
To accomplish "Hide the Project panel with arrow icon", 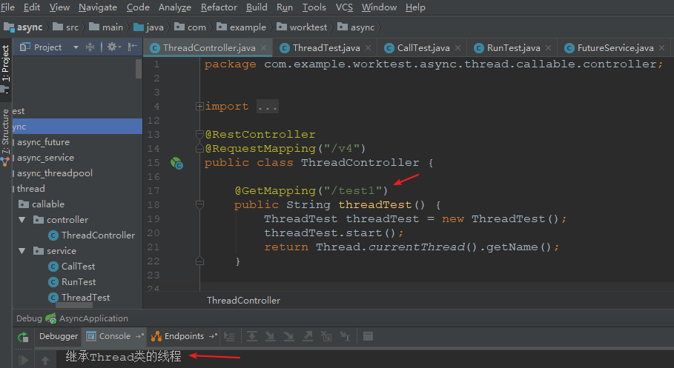I will (133, 47).
